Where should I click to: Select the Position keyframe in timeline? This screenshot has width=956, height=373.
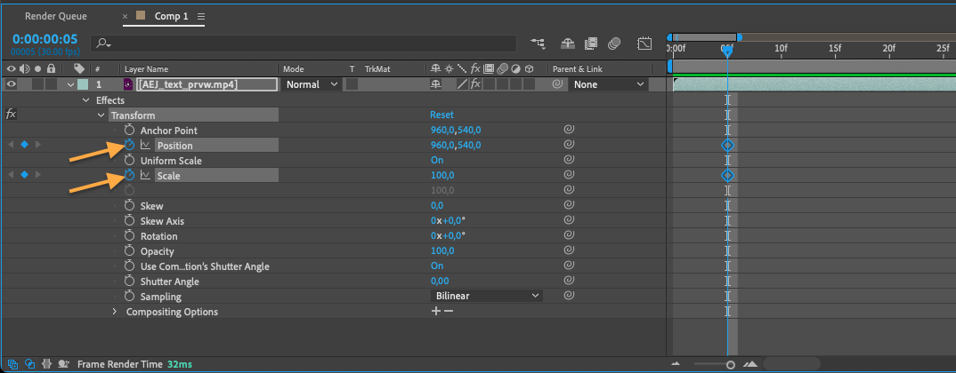[x=726, y=145]
